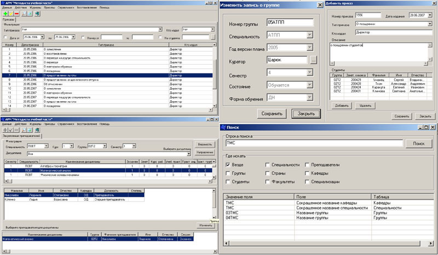The width and height of the screenshot is (438, 255).
Task: Click the checkmark icon in lower window toolbar
Action: pos(11,129)
